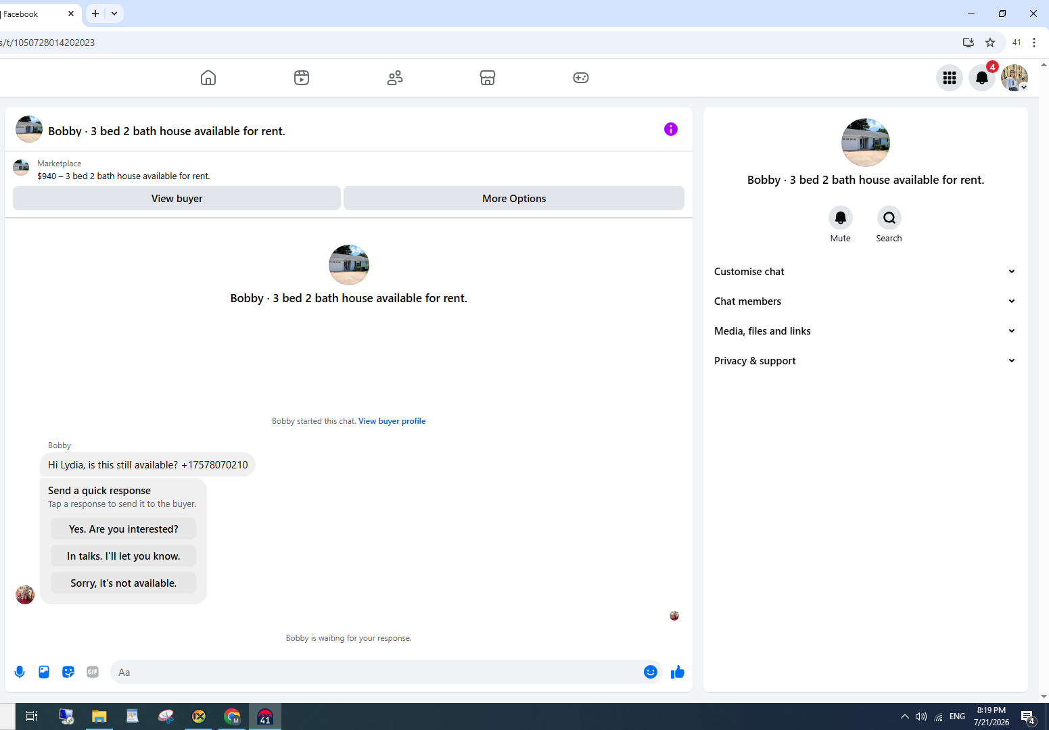The height and width of the screenshot is (730, 1049).
Task: Show hidden system tray icons
Action: tap(904, 716)
